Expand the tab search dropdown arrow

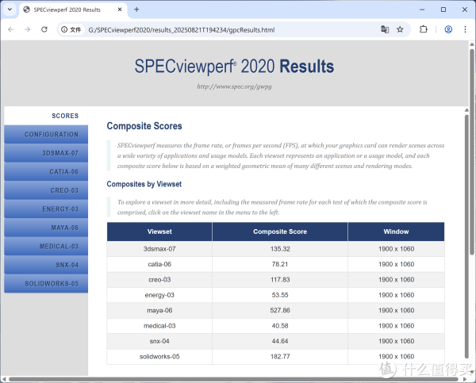[x=10, y=10]
